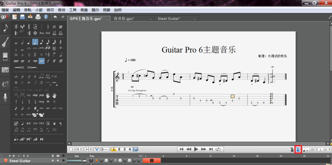Select voice 2 button
The width and height of the screenshot is (332, 165).
pos(119,149)
